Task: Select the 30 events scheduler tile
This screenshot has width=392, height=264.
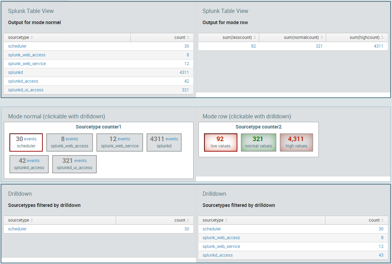Action: [x=26, y=143]
